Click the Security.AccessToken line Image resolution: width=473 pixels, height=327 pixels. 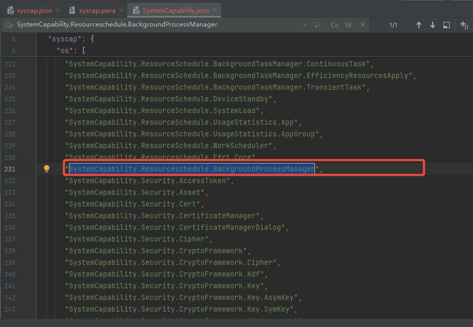coord(150,181)
